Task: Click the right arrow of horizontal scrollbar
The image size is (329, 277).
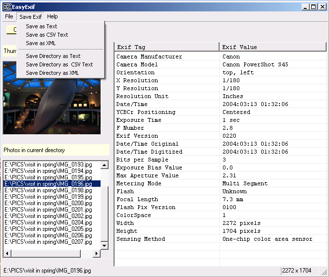Action: click(x=96, y=254)
